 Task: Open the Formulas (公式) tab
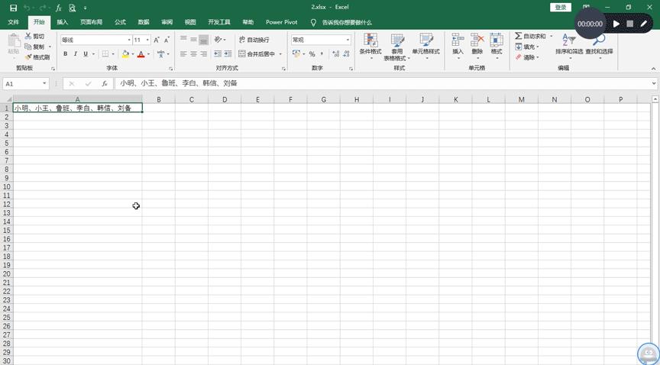pyautogui.click(x=120, y=22)
